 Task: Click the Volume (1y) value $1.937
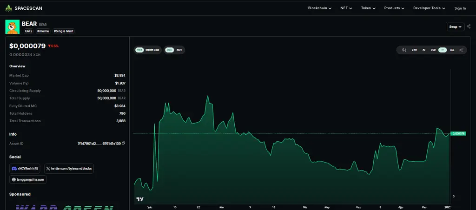120,83
